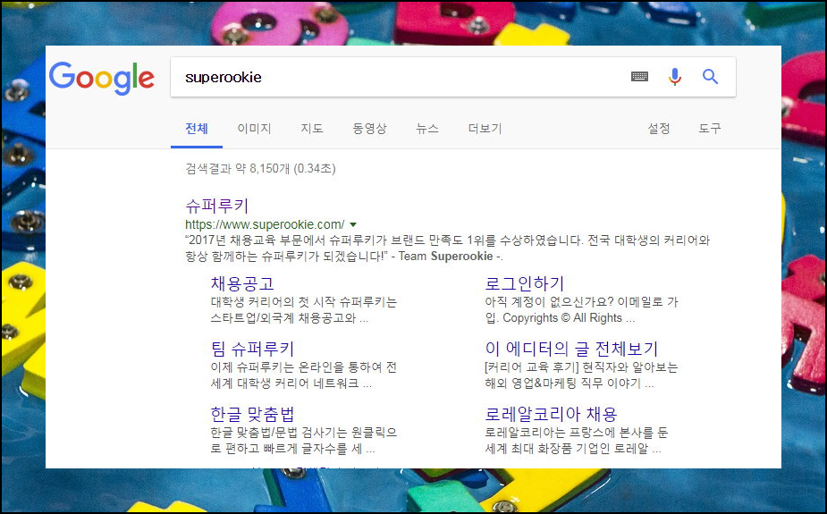The image size is (827, 514).
Task: Open the 뉴스 tab
Action: coord(427,129)
